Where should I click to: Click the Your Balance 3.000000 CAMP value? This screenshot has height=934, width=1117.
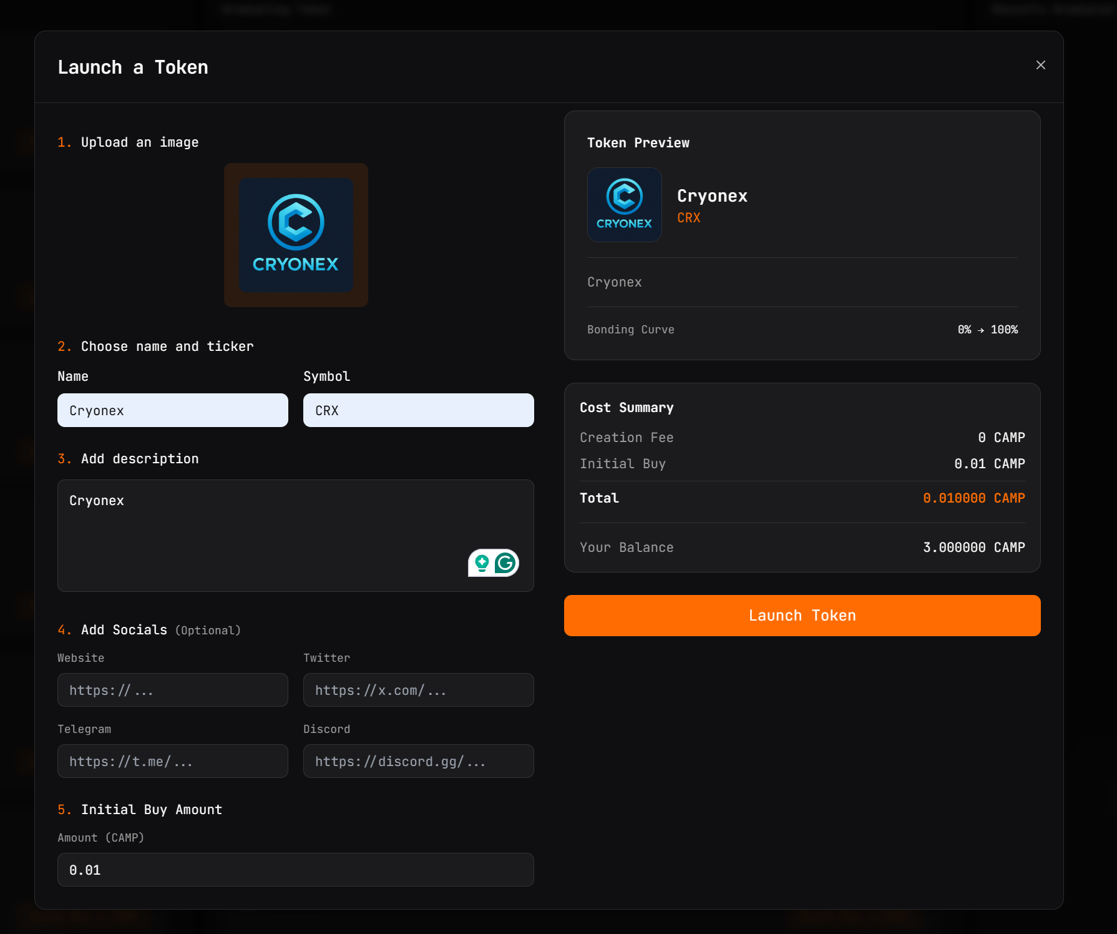[973, 548]
